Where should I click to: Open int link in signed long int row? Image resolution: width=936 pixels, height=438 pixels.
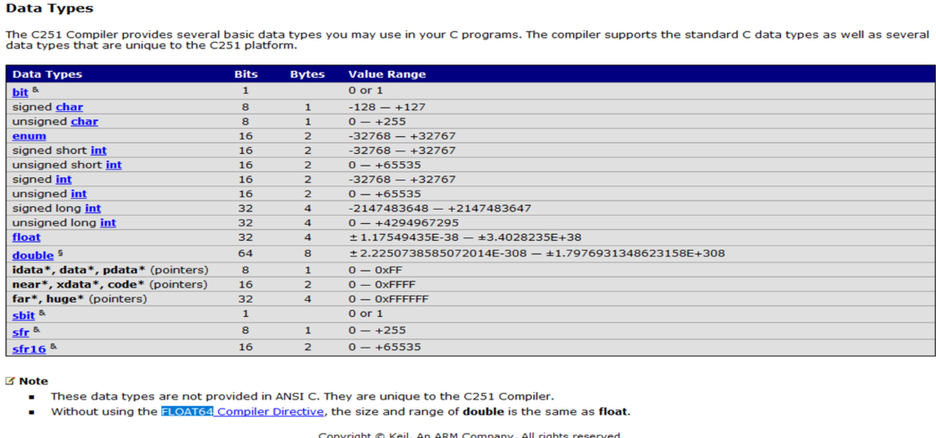pos(92,209)
